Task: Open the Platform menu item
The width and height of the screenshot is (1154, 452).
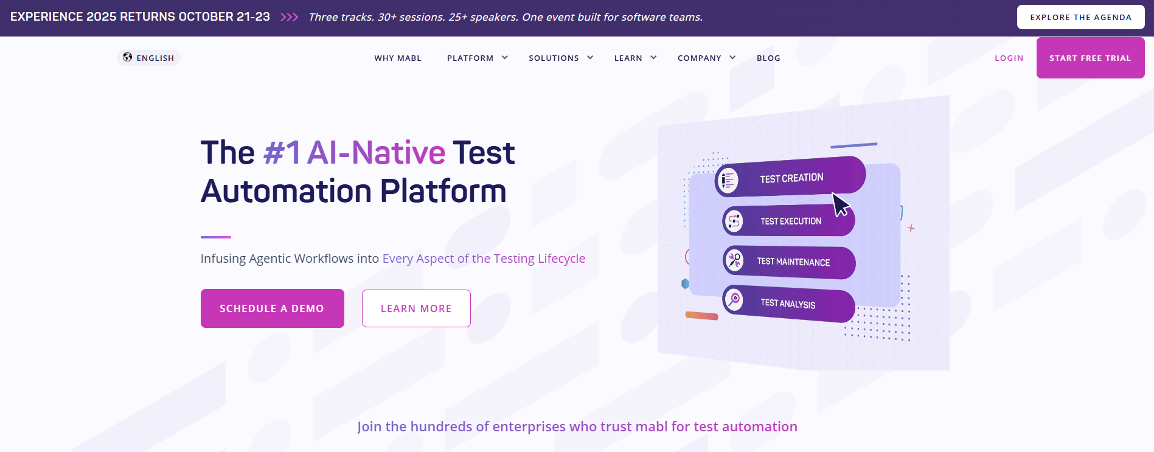Action: [470, 58]
